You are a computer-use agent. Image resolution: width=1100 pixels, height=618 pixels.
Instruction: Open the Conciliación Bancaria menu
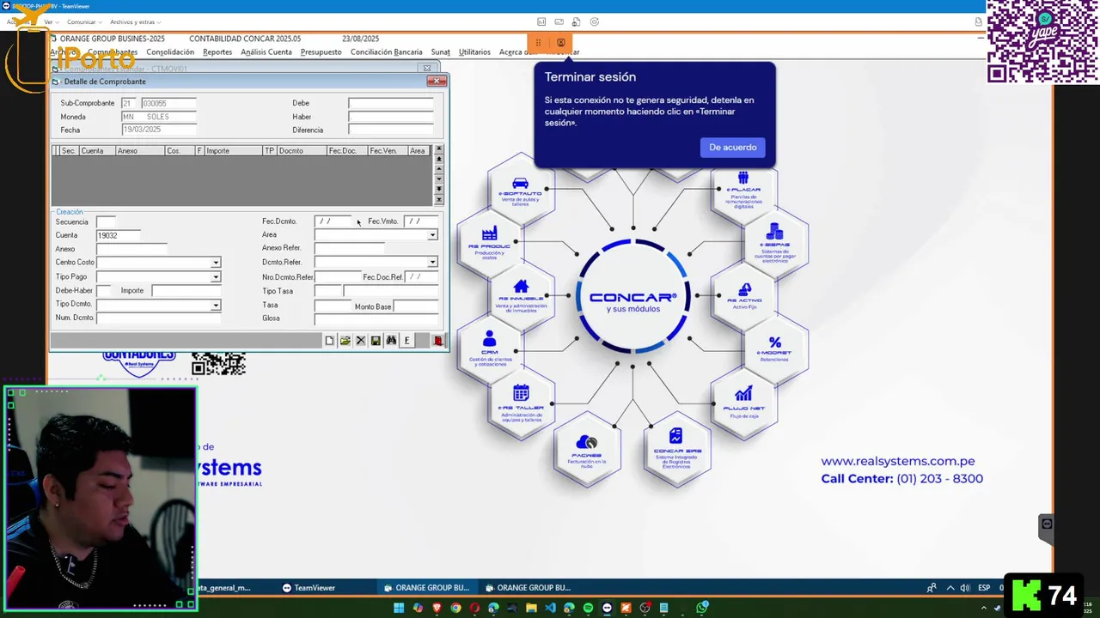click(387, 52)
